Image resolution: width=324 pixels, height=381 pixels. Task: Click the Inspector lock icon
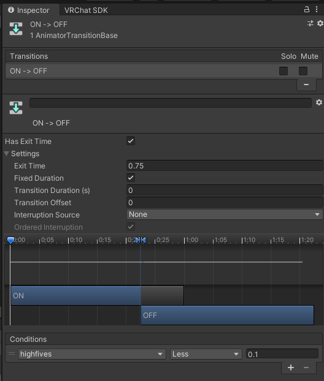coord(306,9)
